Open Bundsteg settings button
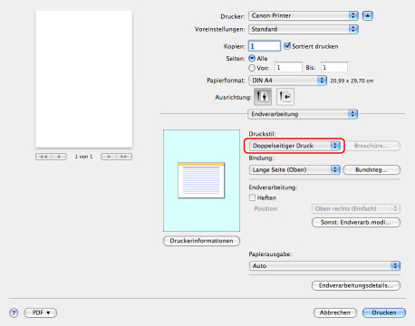The image size is (415, 326). click(372, 169)
